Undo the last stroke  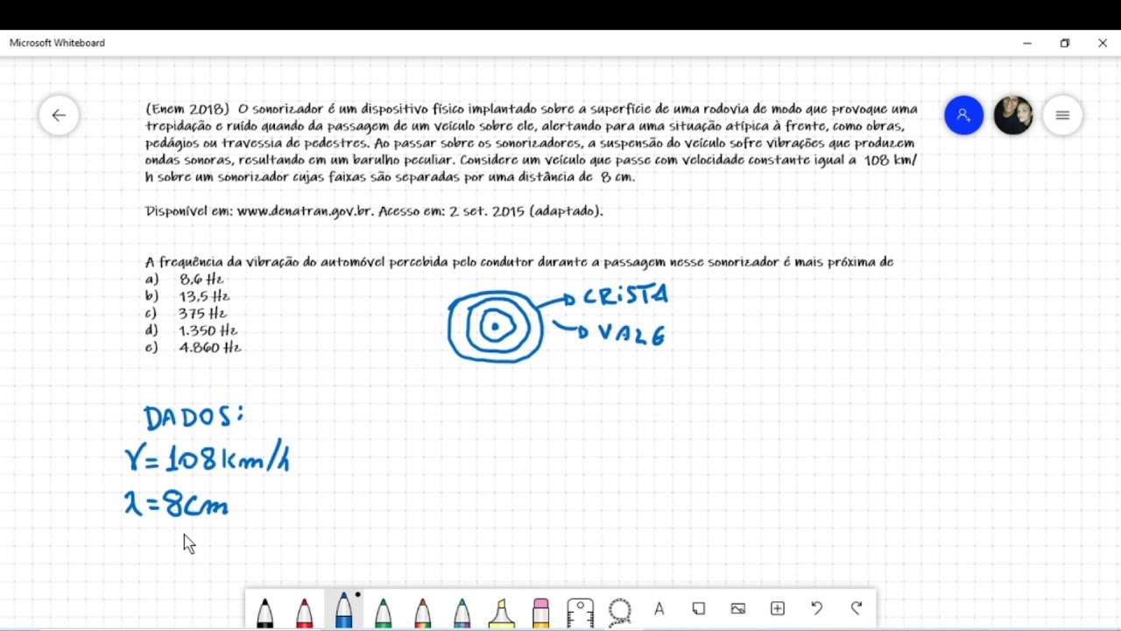(x=817, y=608)
